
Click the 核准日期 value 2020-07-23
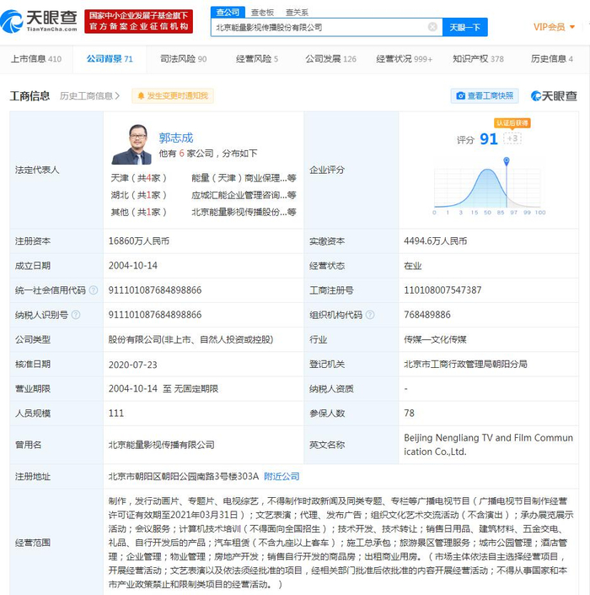click(x=132, y=365)
